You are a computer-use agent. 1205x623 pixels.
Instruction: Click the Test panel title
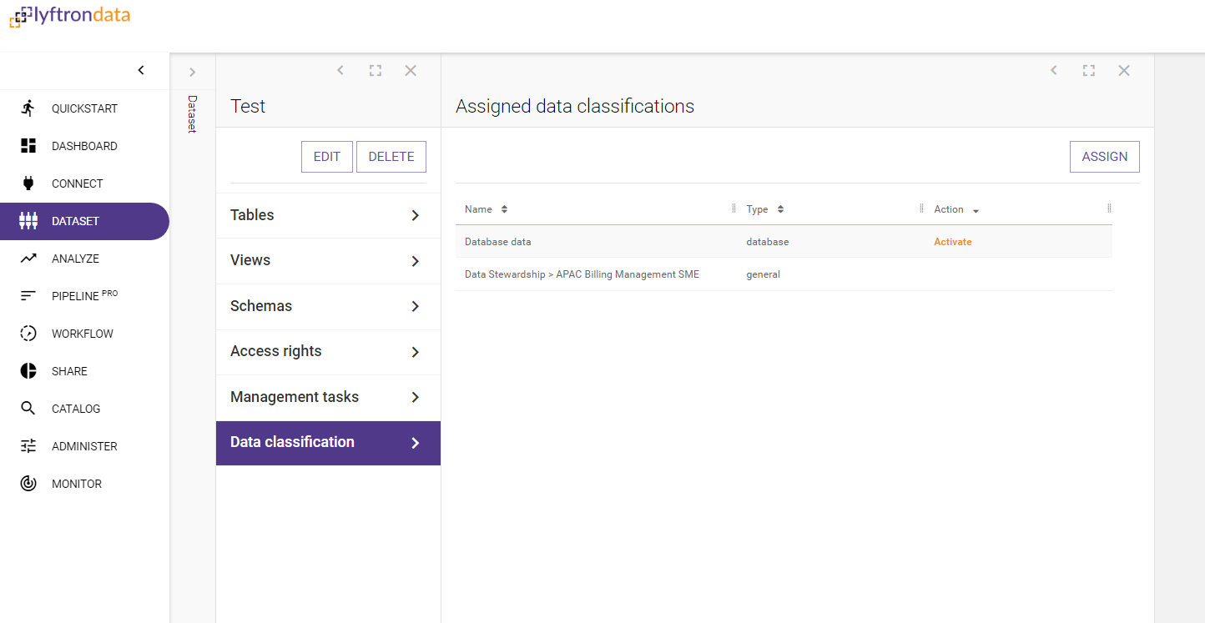[248, 107]
